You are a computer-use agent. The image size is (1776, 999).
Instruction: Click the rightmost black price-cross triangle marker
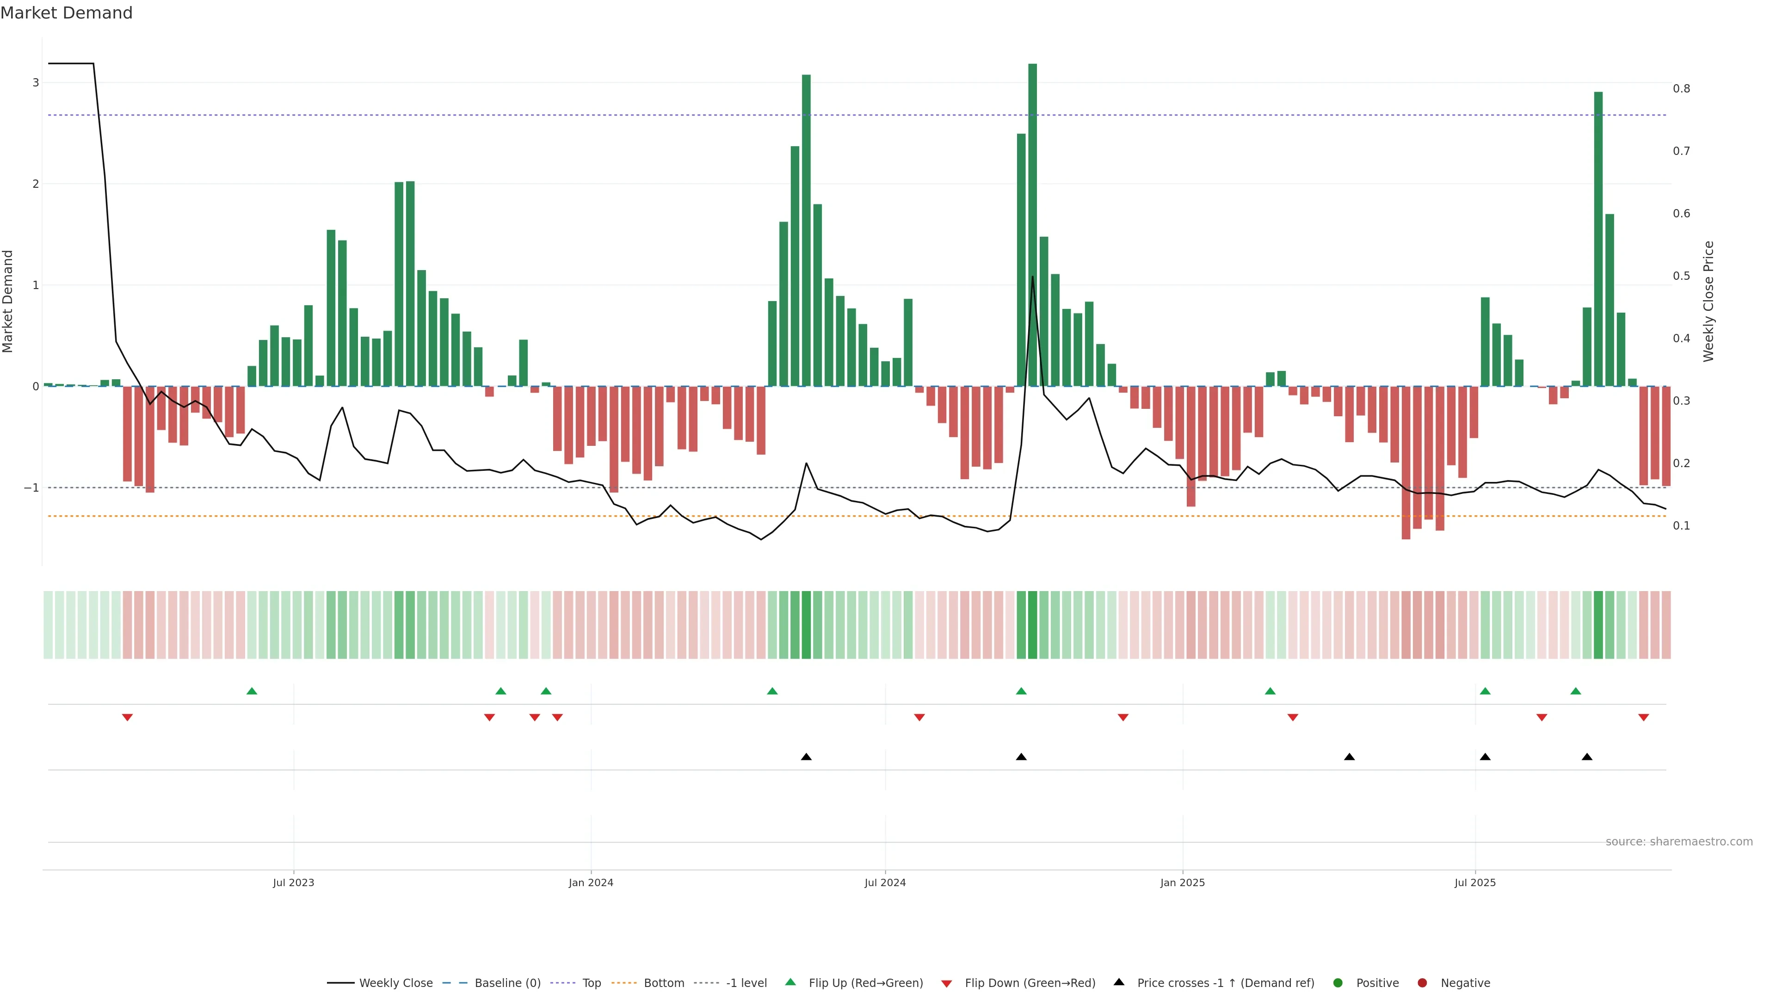(1587, 757)
